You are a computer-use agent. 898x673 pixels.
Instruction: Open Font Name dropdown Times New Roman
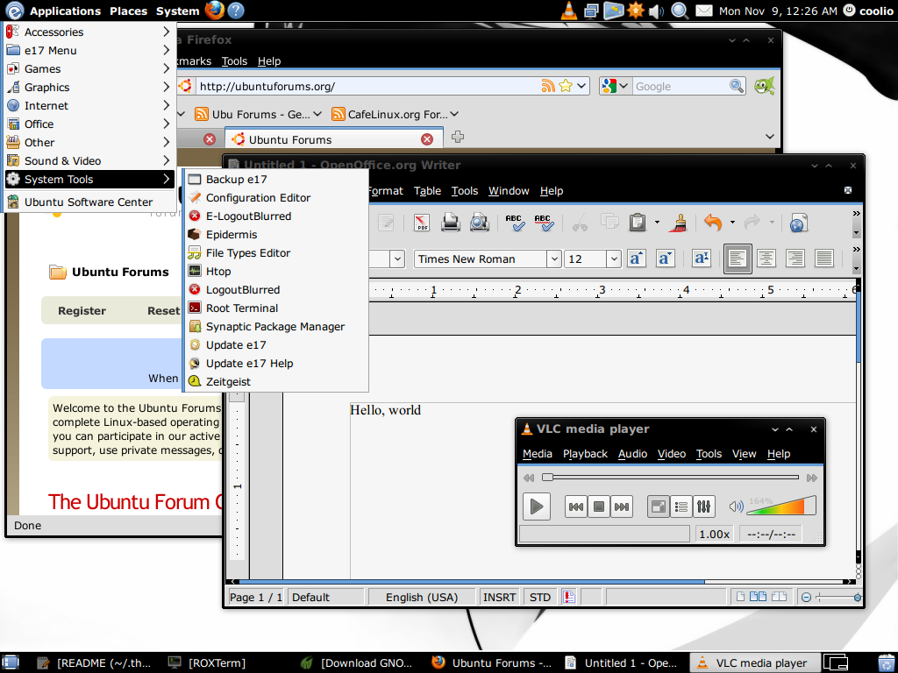554,259
